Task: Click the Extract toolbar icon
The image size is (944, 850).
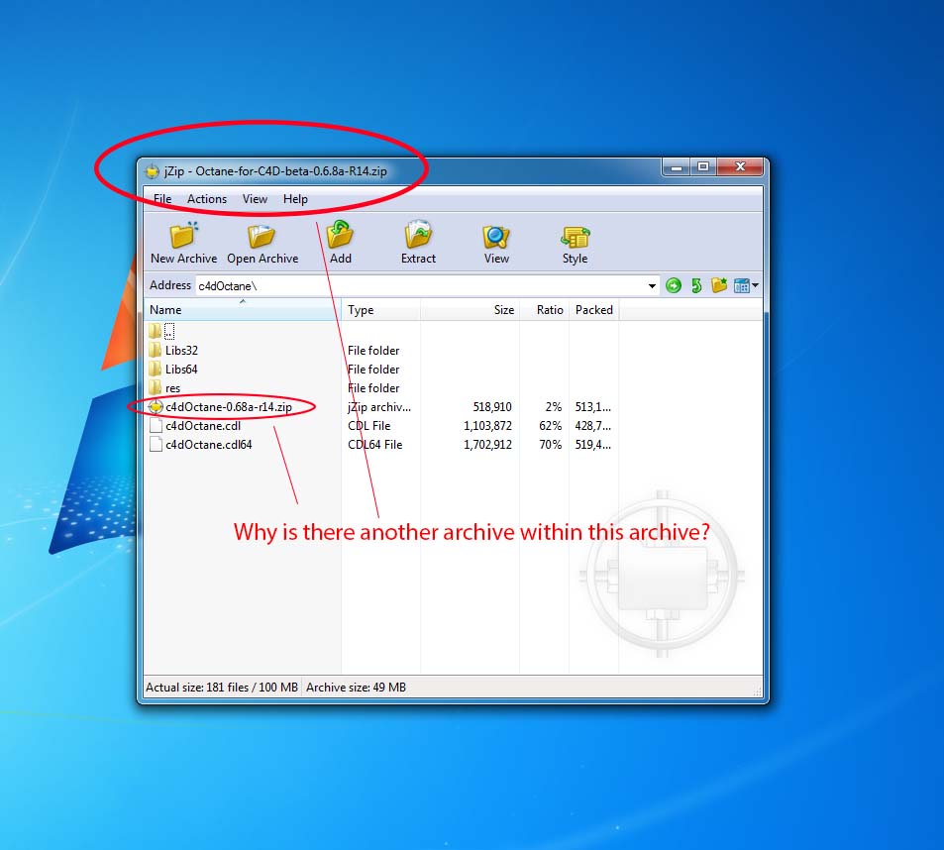Action: 418,235
